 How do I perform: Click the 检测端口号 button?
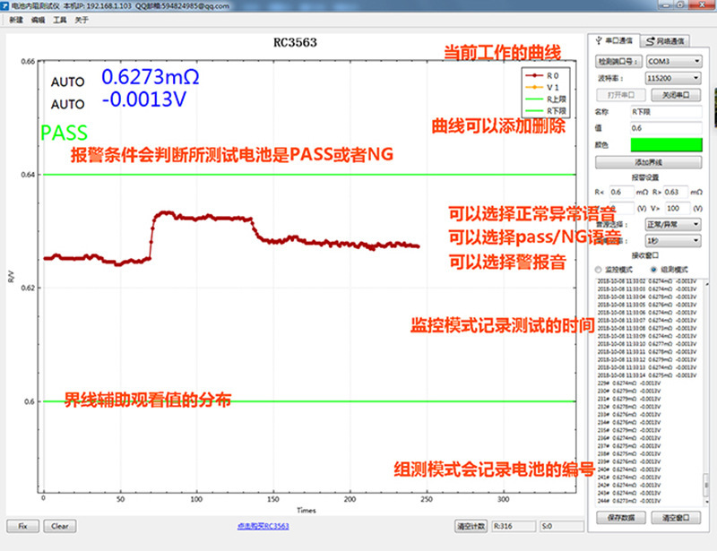point(618,61)
